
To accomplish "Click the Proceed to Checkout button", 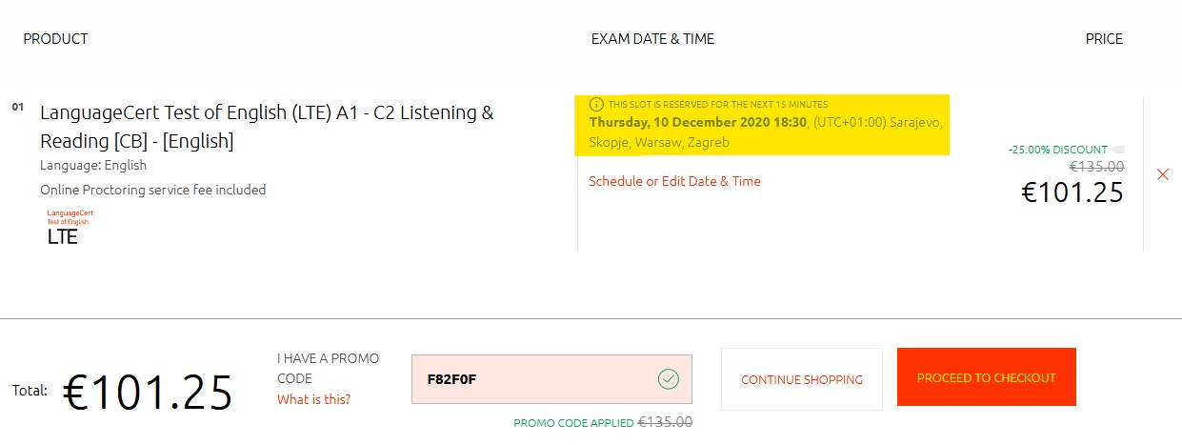I will click(987, 378).
